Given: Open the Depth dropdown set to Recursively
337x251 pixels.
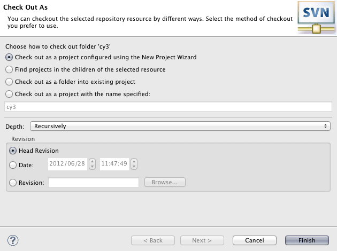Looking at the screenshot, I should click(x=180, y=126).
